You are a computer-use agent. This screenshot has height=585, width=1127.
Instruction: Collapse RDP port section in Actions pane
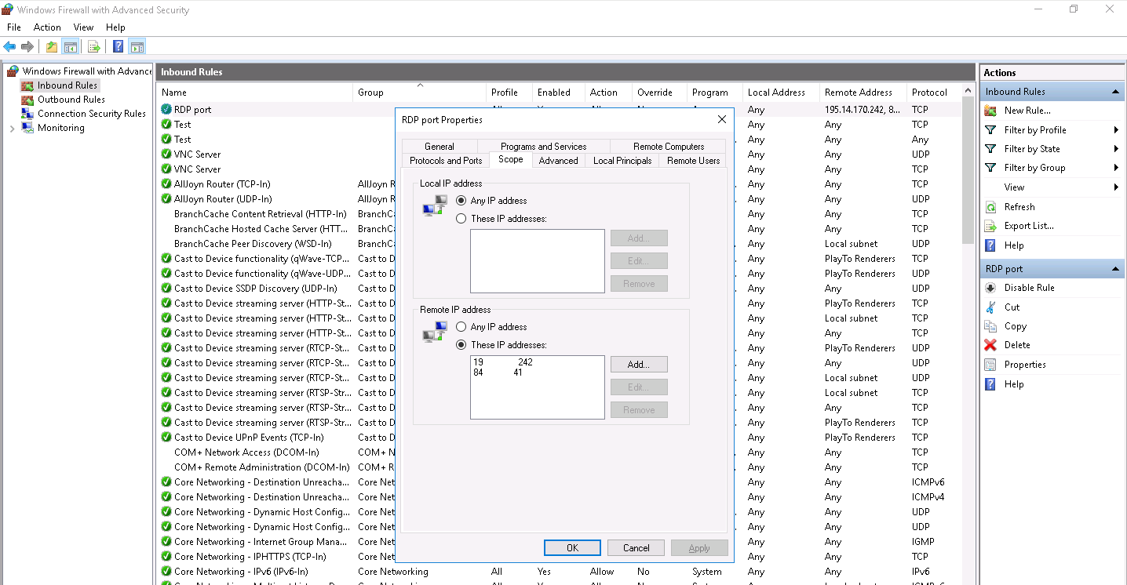(x=1115, y=269)
